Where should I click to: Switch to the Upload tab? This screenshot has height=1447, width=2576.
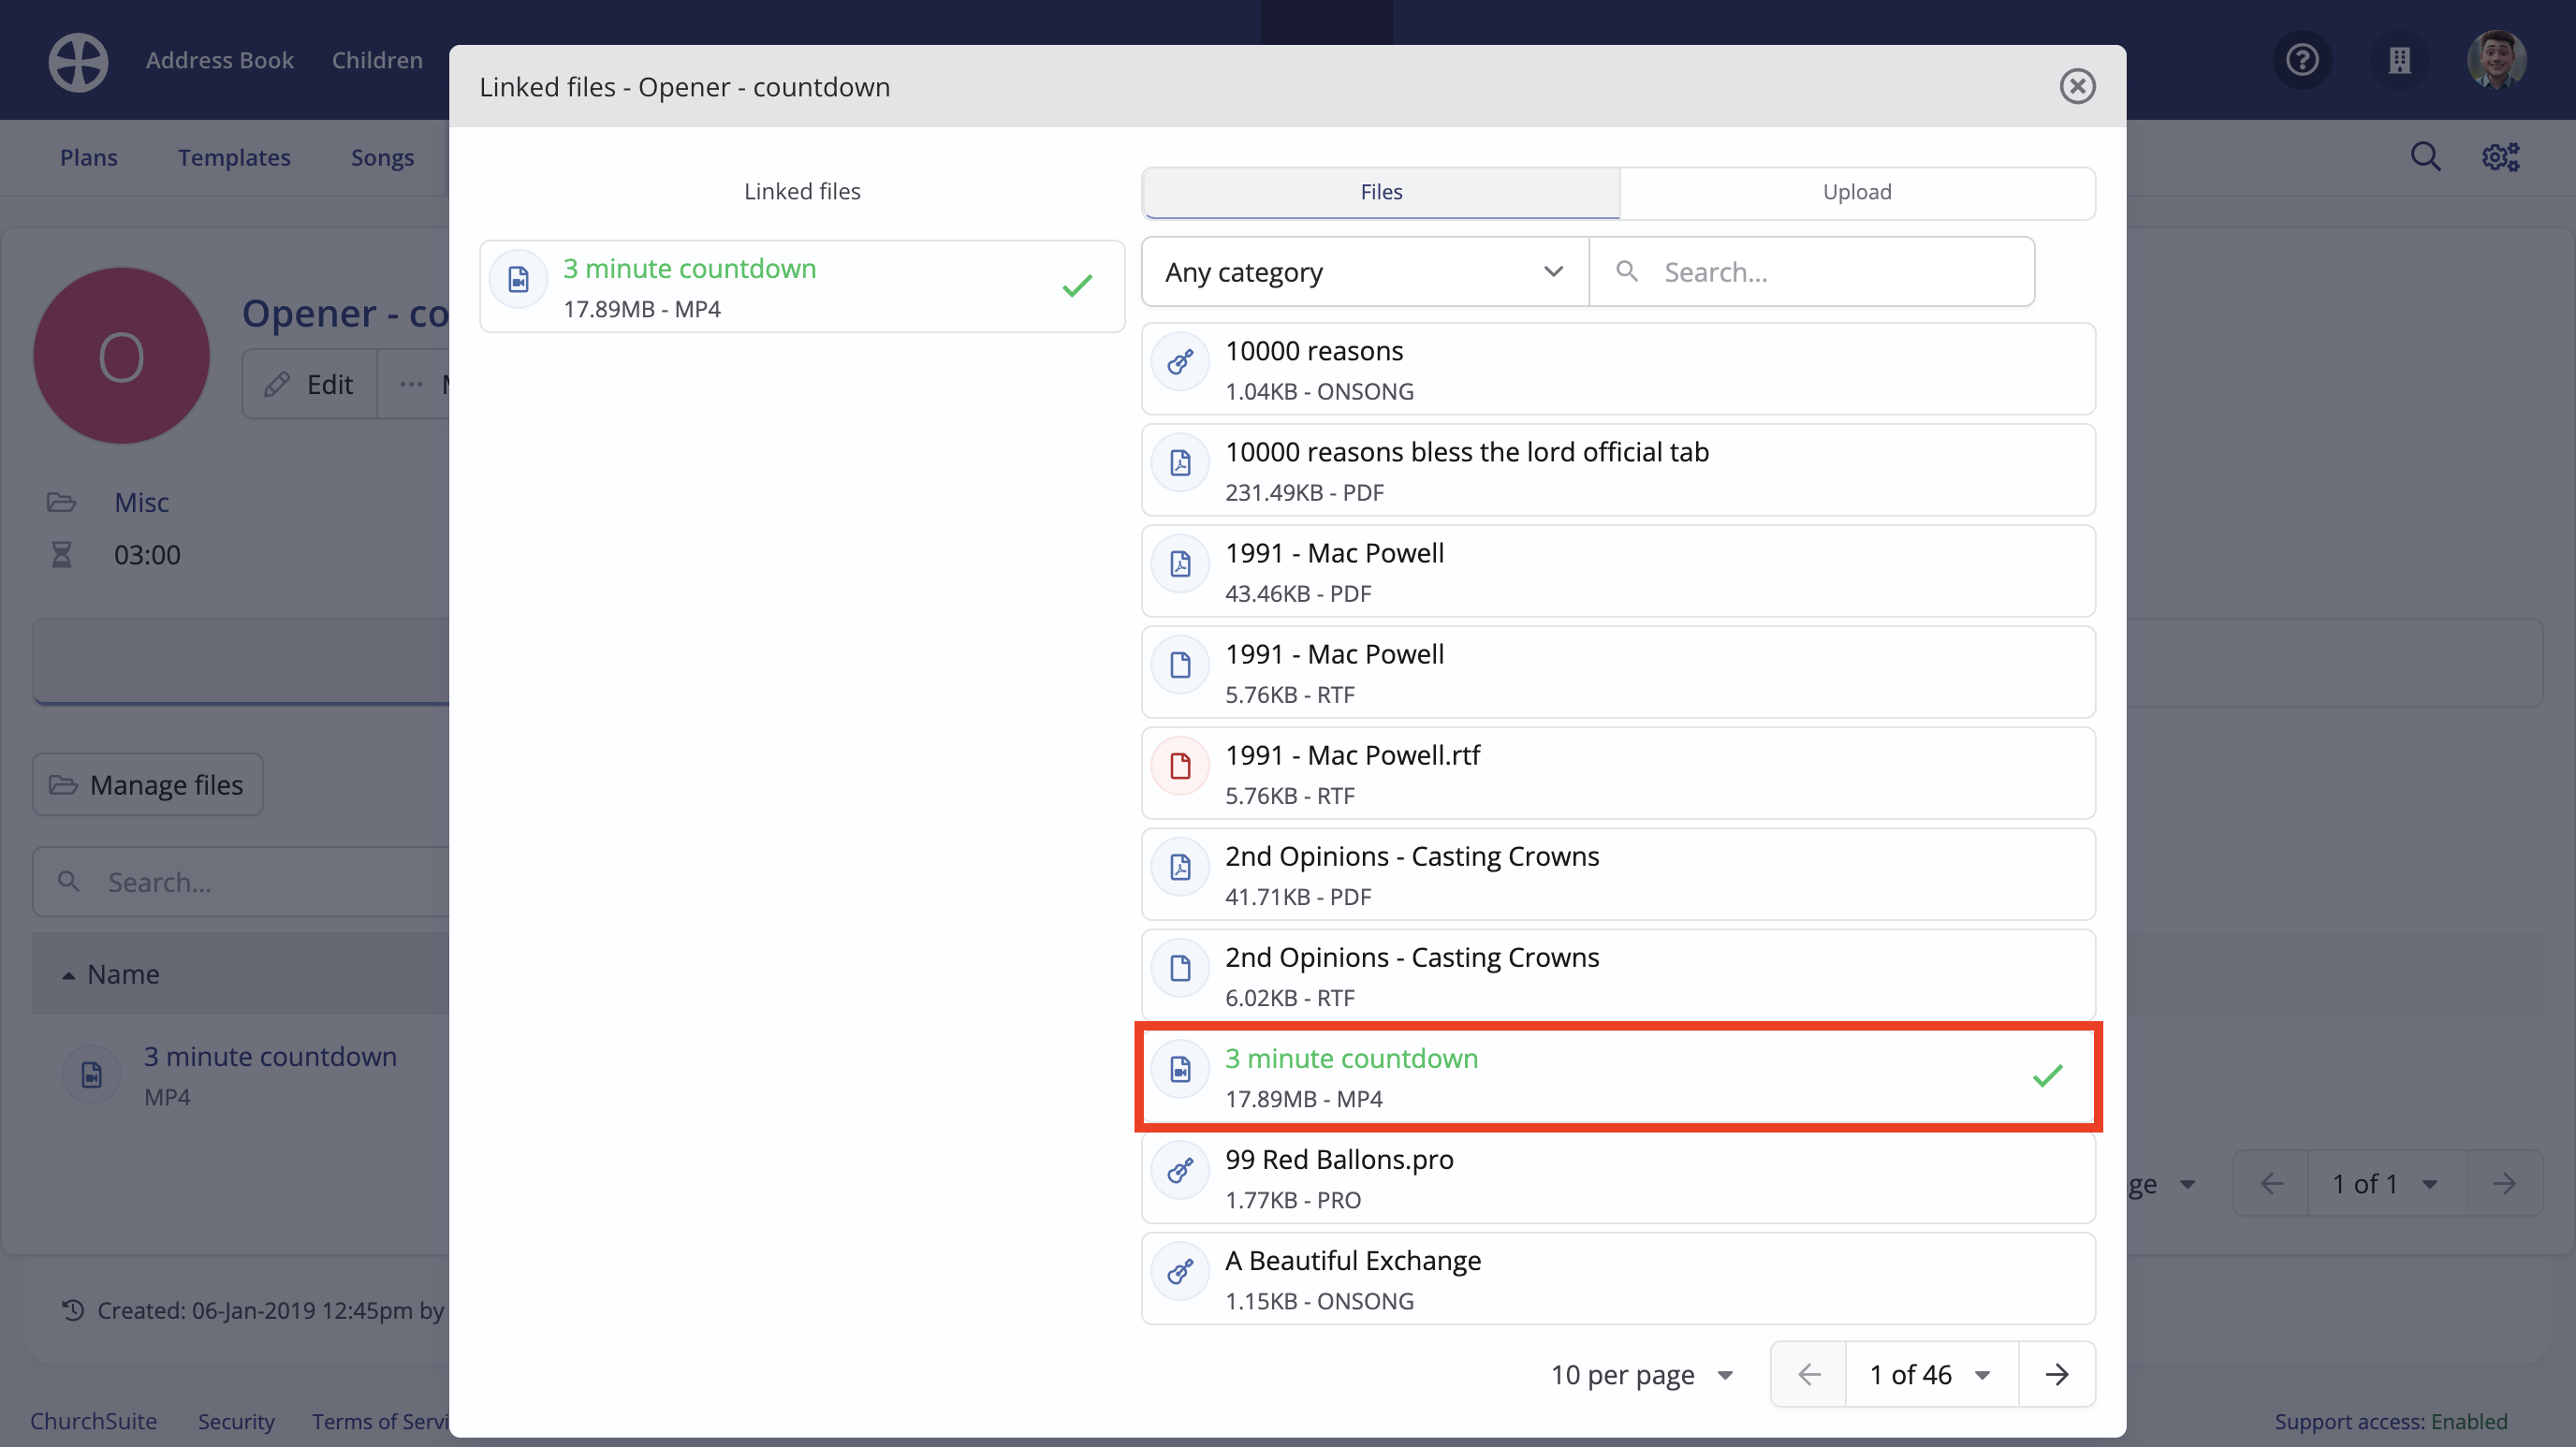point(1856,192)
